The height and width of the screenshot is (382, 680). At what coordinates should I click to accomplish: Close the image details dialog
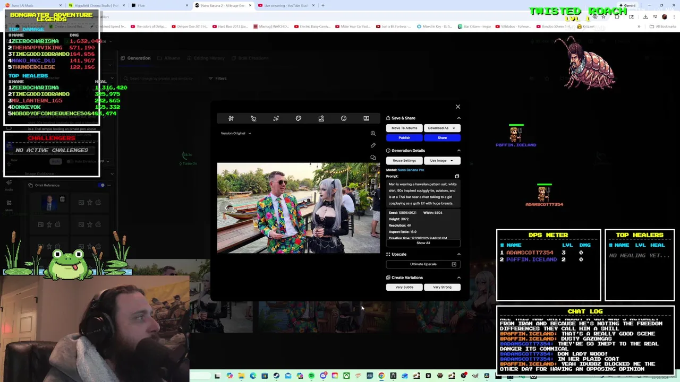pyautogui.click(x=457, y=107)
